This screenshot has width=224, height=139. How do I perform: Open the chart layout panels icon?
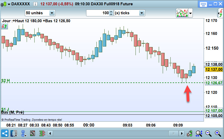pyautogui.click(x=14, y=133)
